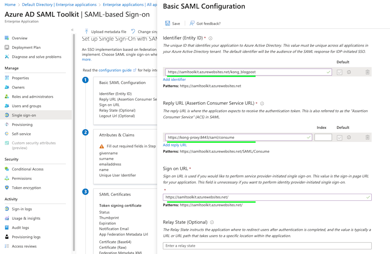
Task: Click the Upload metadata file icon
Action: [x=86, y=31]
